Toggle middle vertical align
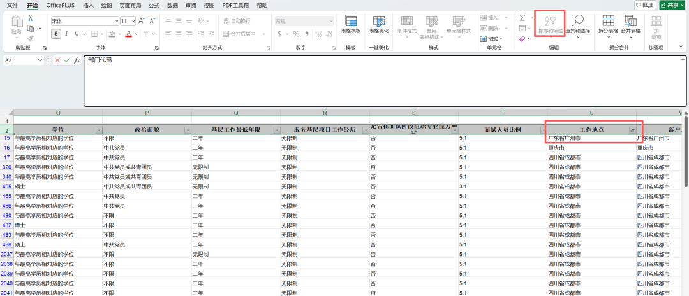Image resolution: width=689 pixels, height=296 pixels. pos(179,20)
